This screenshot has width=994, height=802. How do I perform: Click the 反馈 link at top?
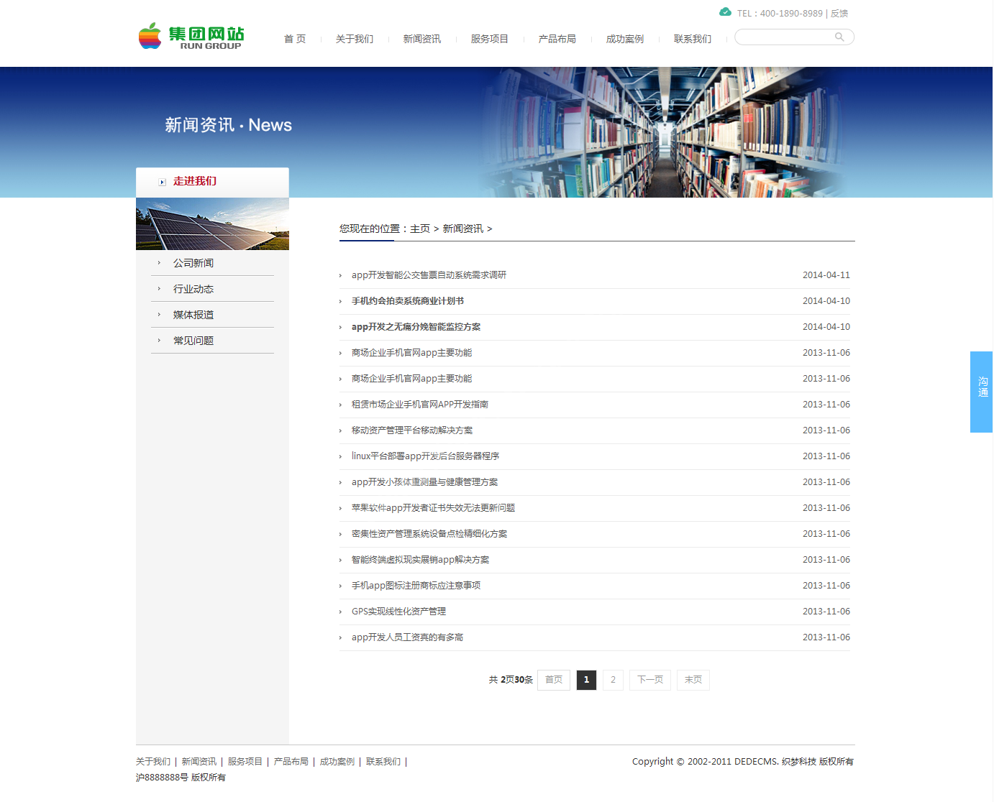point(839,14)
